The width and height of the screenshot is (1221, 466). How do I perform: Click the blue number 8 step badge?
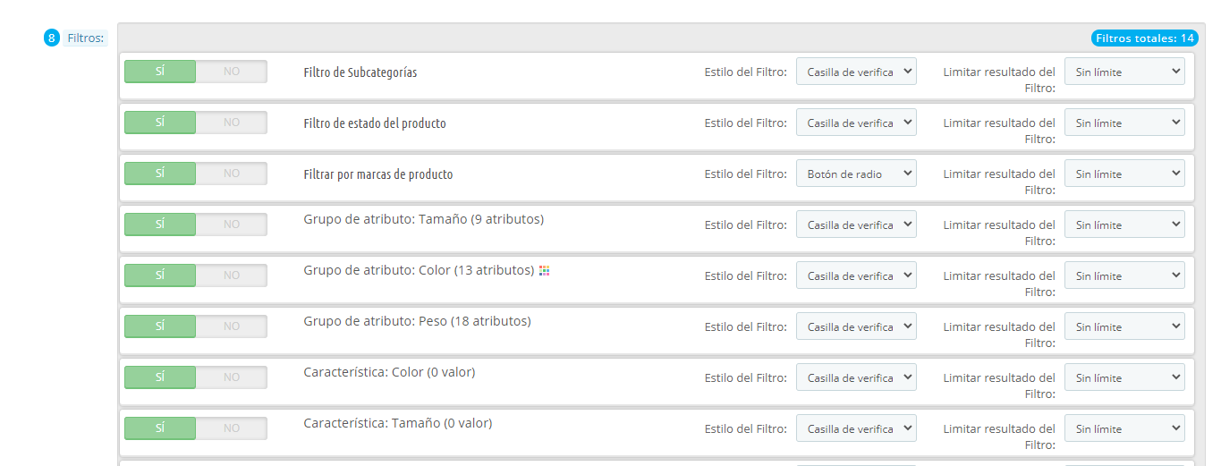pos(52,38)
